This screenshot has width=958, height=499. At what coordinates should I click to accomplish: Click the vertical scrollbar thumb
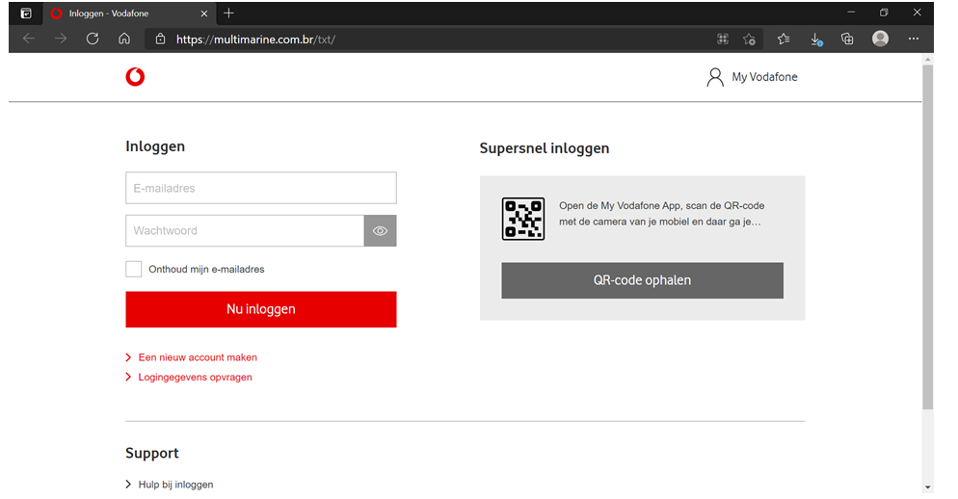[x=928, y=237]
